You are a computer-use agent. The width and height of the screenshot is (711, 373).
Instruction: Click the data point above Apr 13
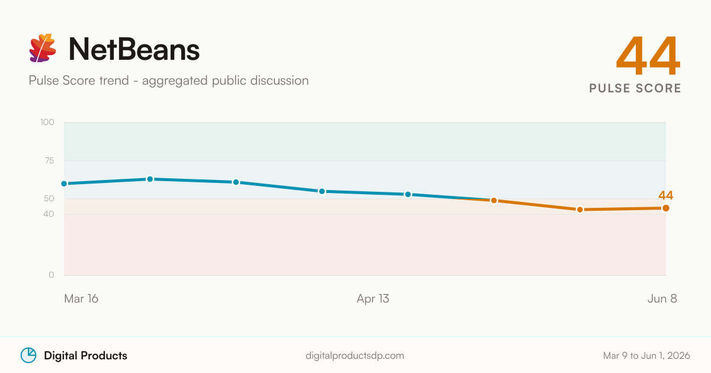click(408, 194)
